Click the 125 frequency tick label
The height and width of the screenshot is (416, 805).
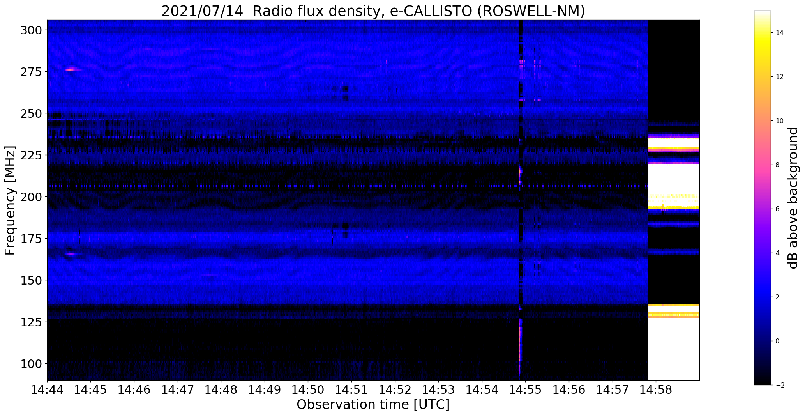tap(31, 322)
